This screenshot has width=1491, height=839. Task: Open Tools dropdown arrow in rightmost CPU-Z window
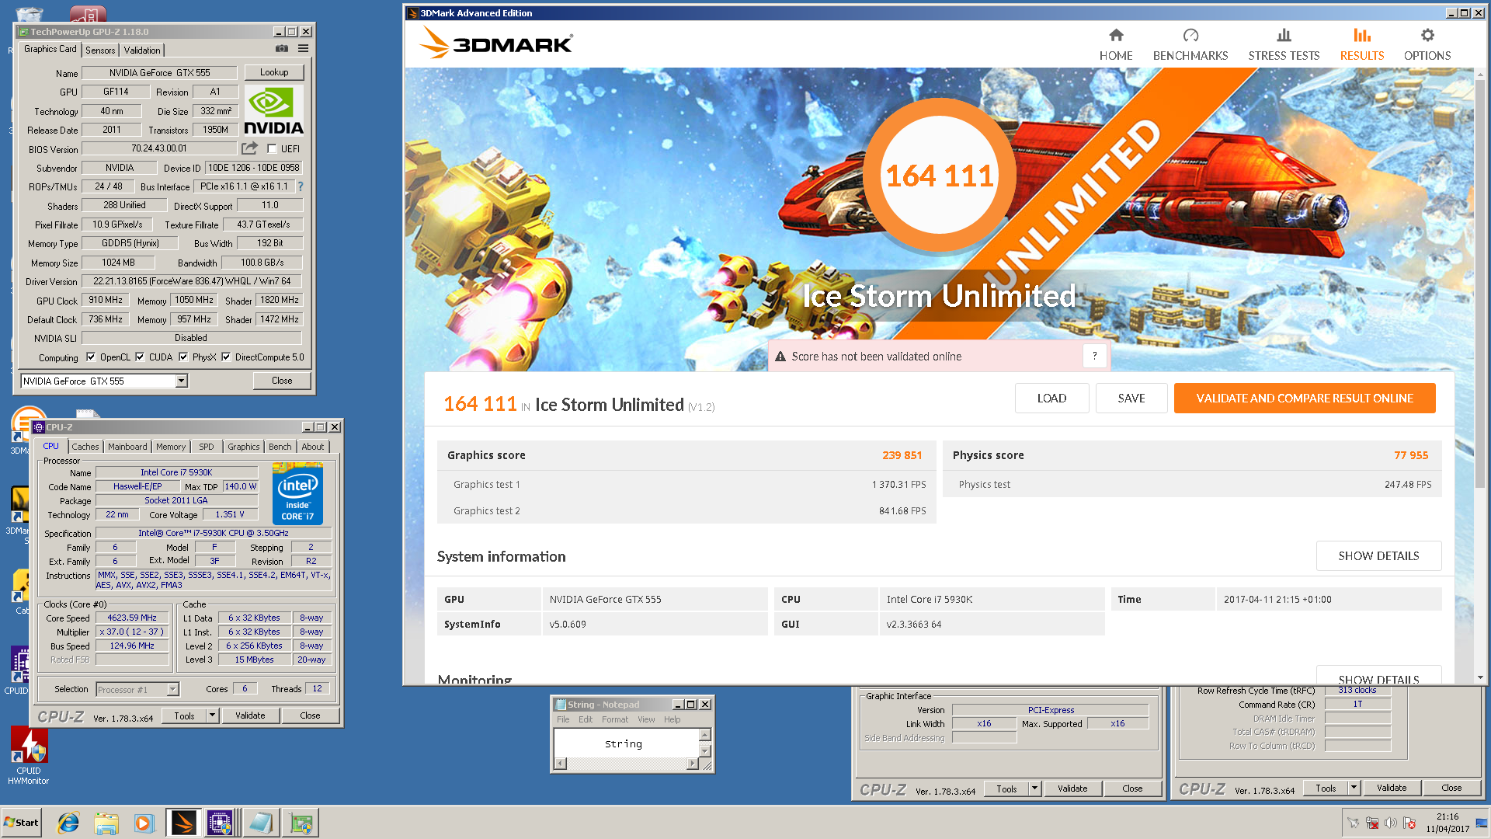click(1354, 788)
